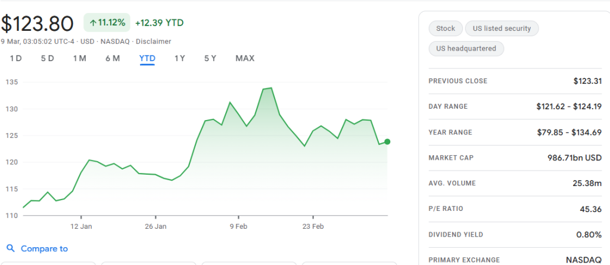This screenshot has width=610, height=265.
Task: Click the $121.62 - $124.19 day range value
Action: click(x=569, y=107)
